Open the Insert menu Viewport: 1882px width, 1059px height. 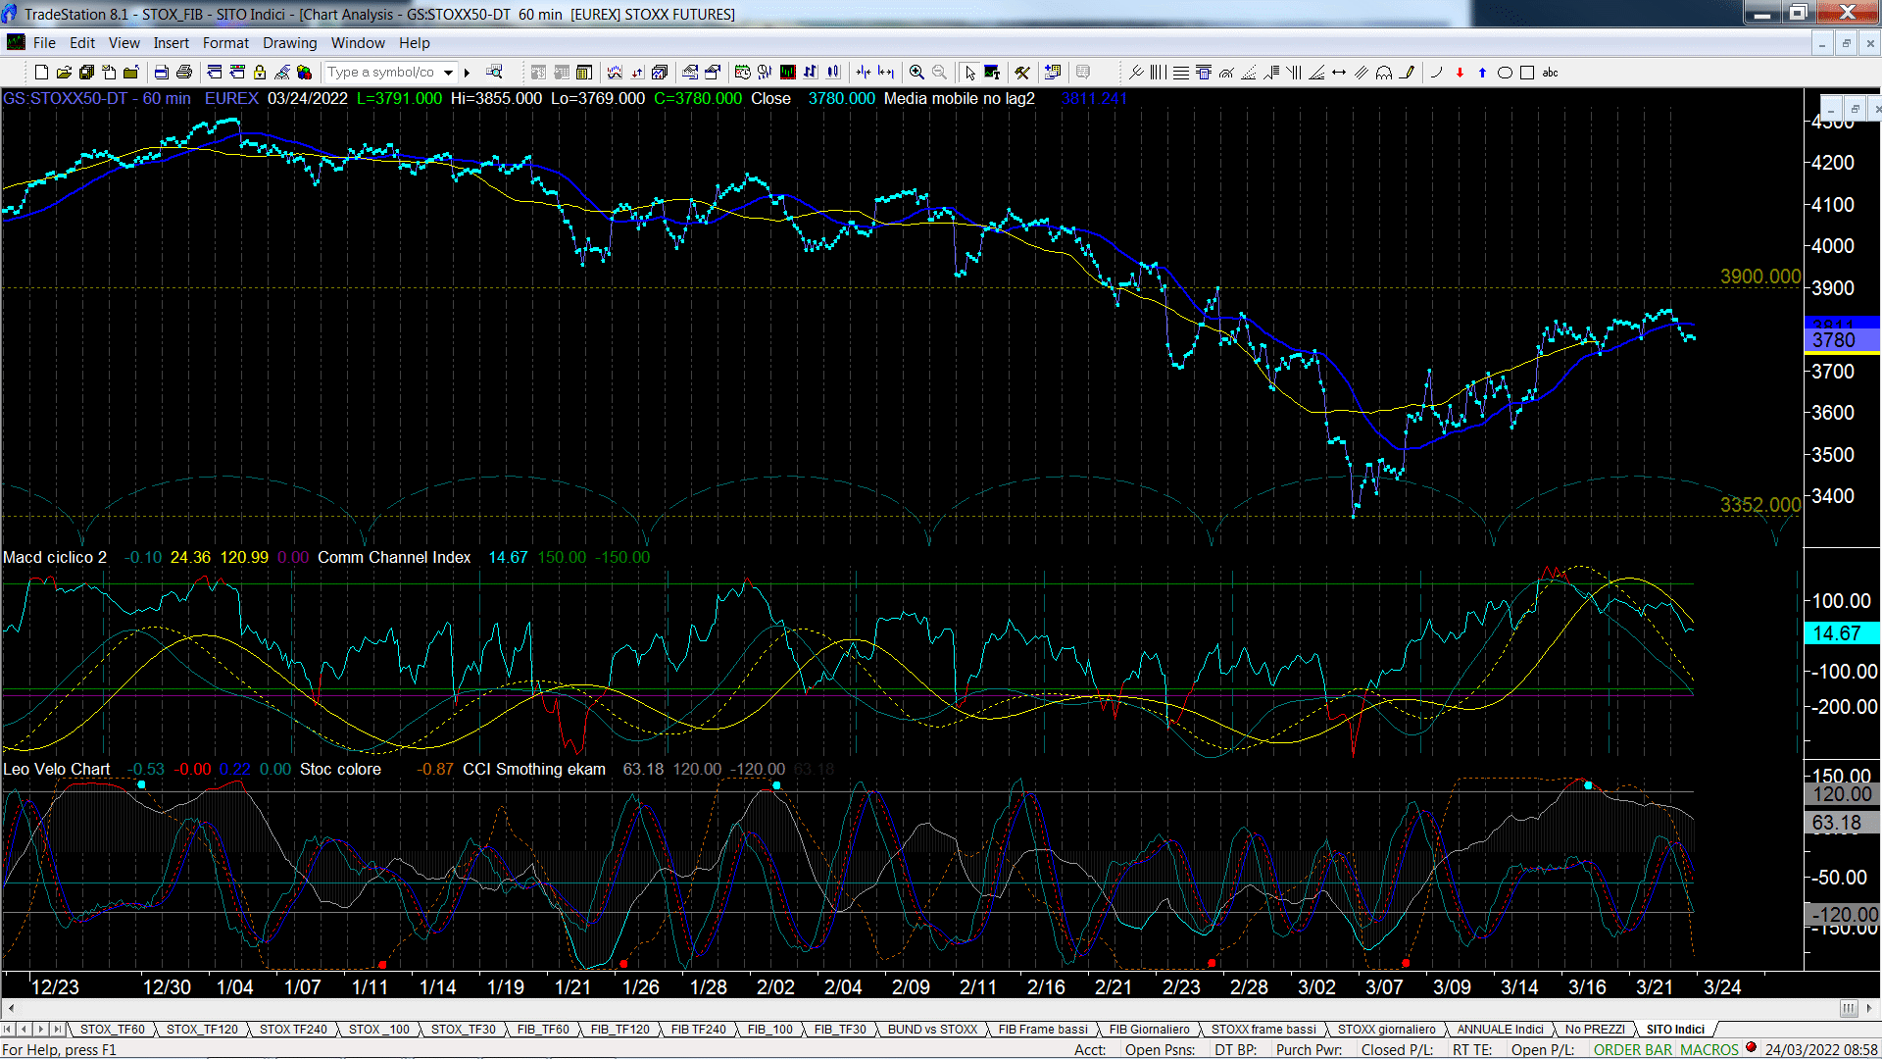[171, 42]
